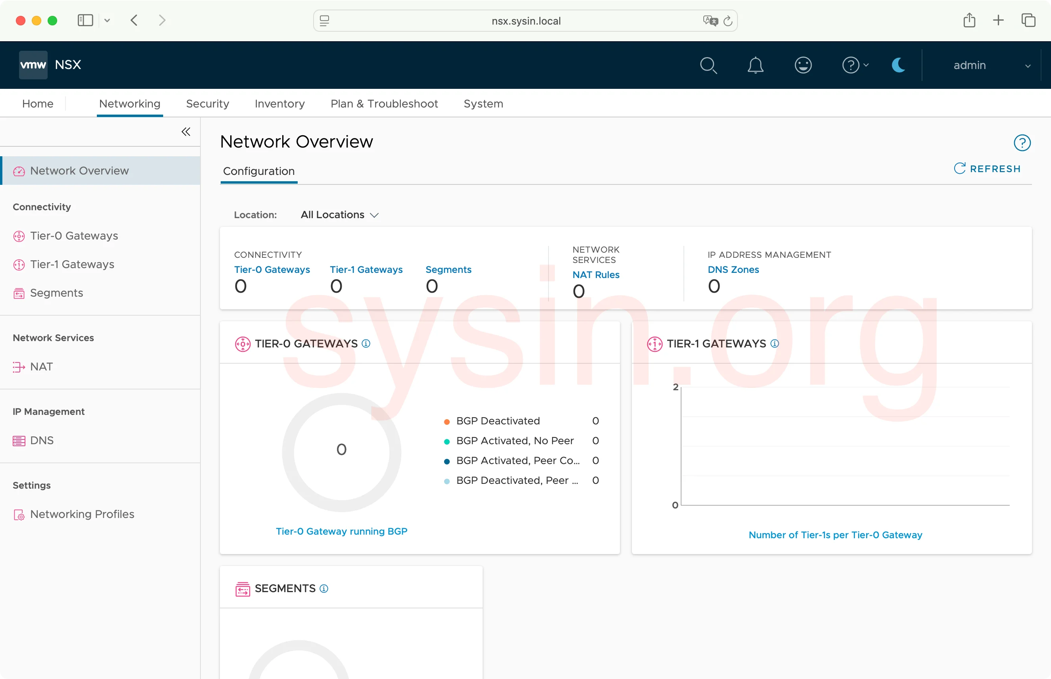Open the help question mark dropdown

pyautogui.click(x=855, y=65)
